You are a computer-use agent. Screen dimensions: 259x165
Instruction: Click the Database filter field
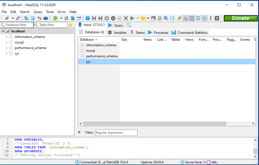pos(17,25)
